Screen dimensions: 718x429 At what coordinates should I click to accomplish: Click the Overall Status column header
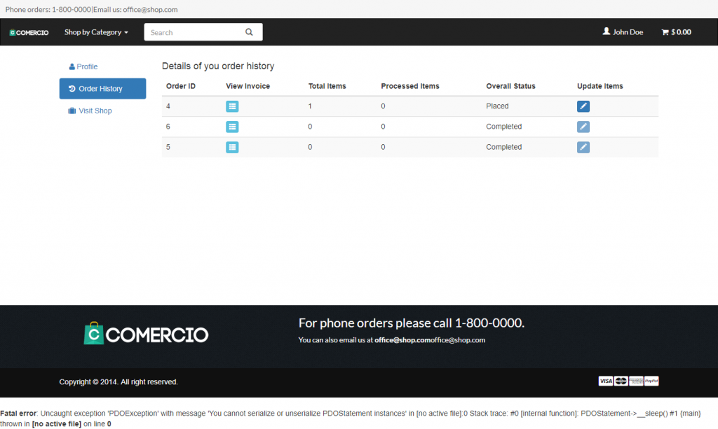[x=510, y=86]
